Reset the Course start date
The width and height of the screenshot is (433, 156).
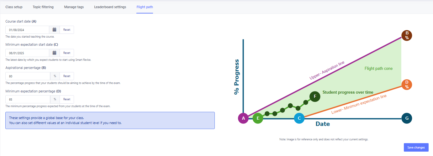point(67,30)
